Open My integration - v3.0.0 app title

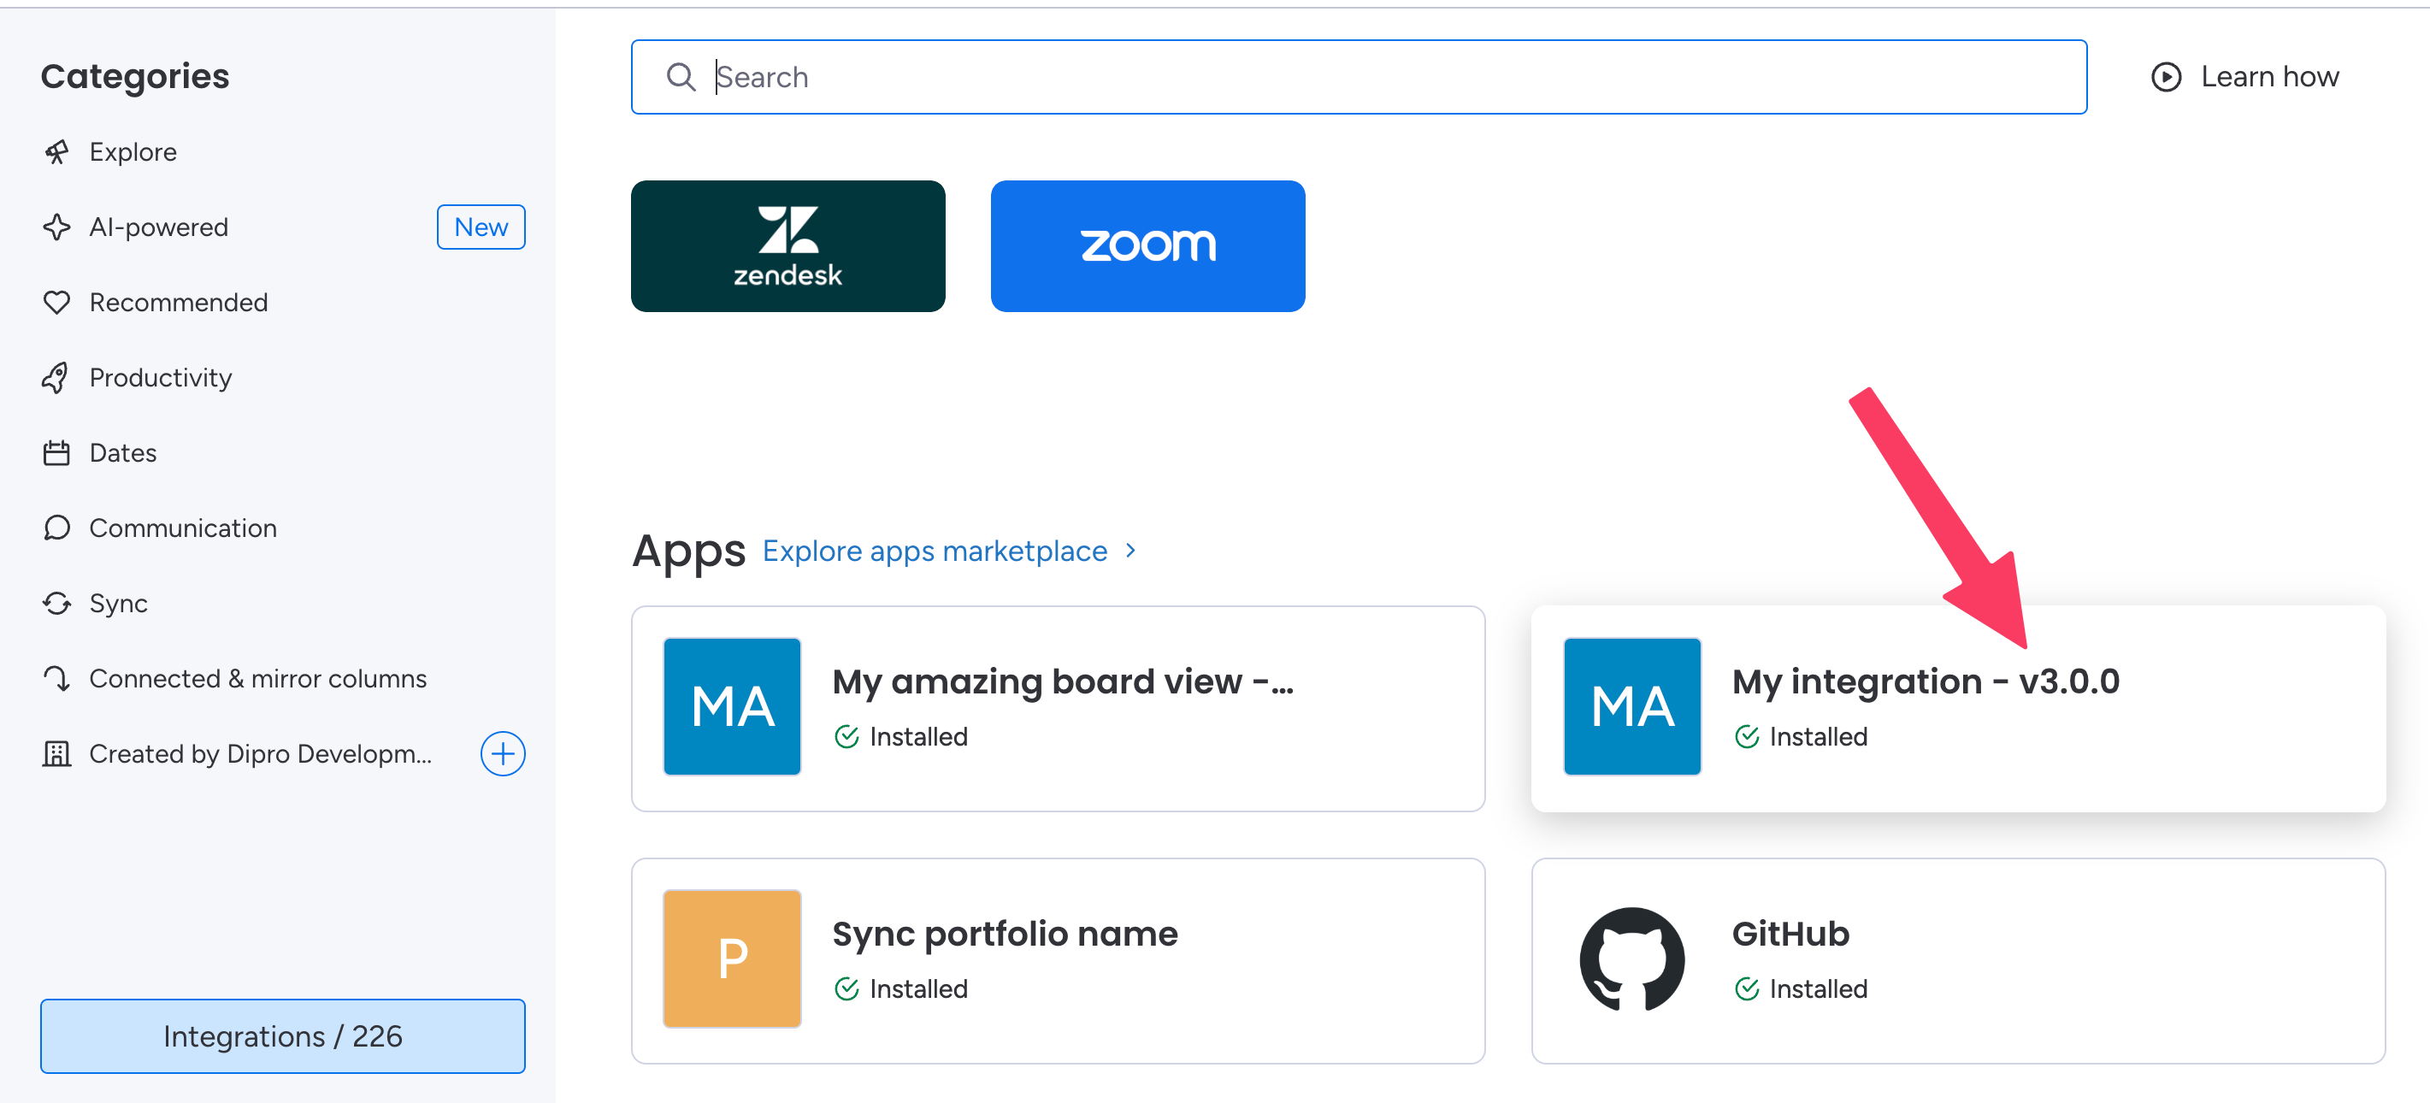click(x=1926, y=682)
